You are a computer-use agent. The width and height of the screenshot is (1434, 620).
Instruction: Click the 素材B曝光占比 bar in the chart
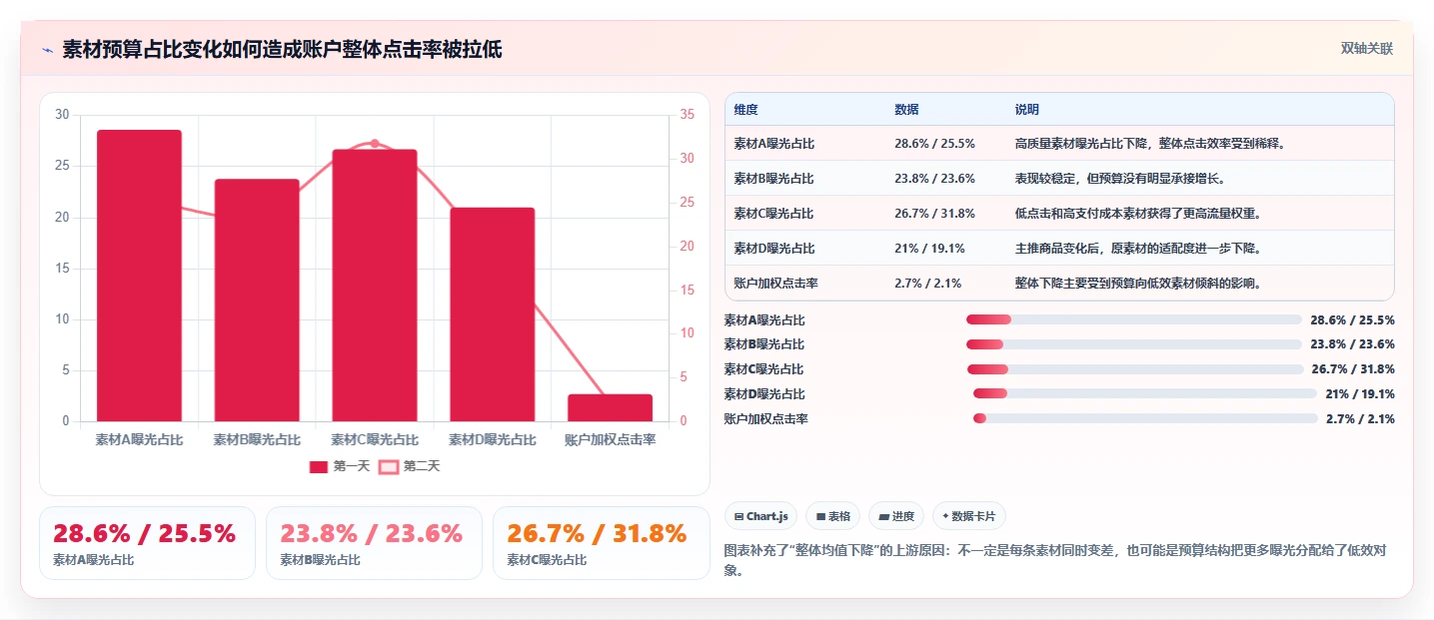pos(257,301)
